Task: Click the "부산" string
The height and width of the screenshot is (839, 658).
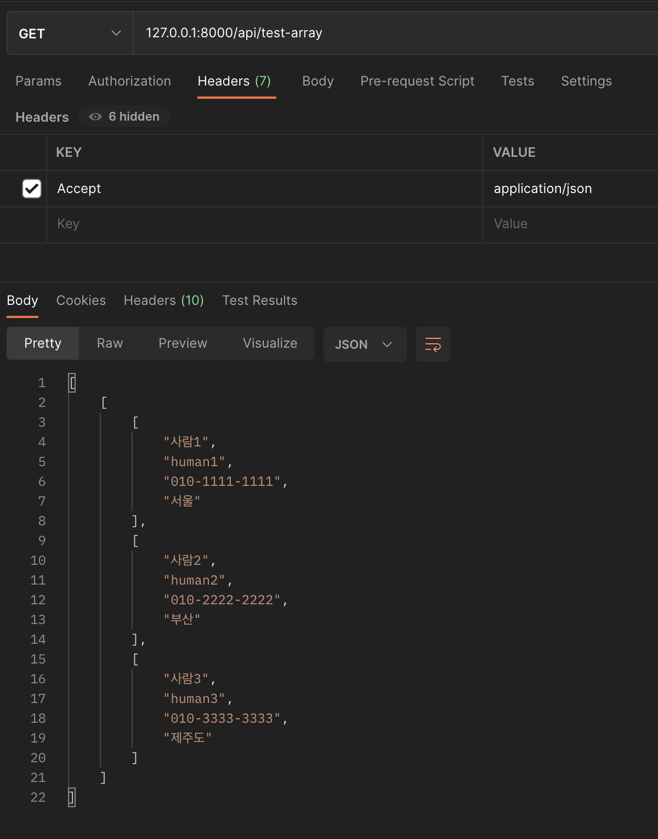Action: tap(182, 620)
